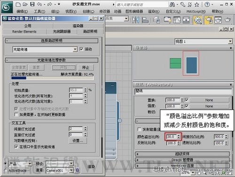Click the 3ds Max application logo button

(x=7, y=7)
